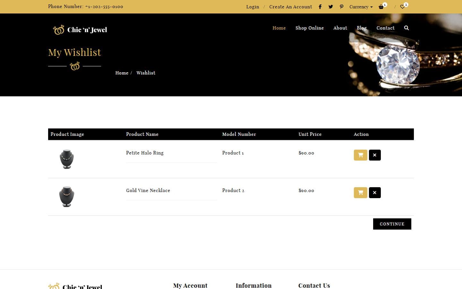Image resolution: width=462 pixels, height=289 pixels.
Task: Add Petite Halo Ring to cart
Action: click(x=361, y=155)
